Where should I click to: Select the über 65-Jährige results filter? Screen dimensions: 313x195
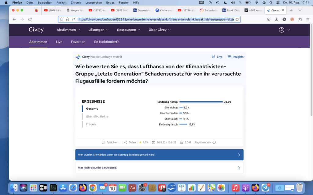[x=97, y=116]
